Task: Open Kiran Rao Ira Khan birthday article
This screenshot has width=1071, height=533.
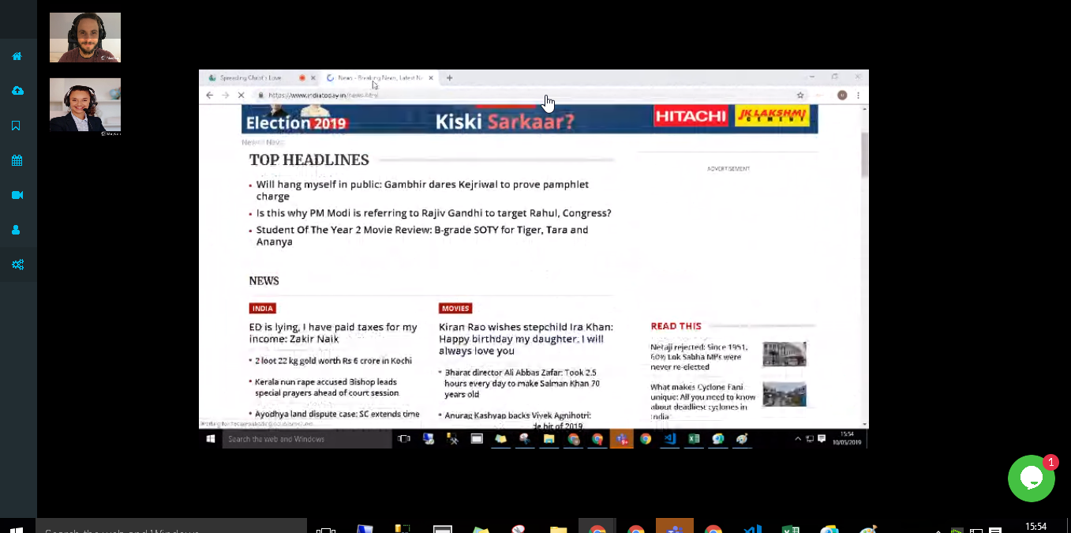Action: pos(526,339)
